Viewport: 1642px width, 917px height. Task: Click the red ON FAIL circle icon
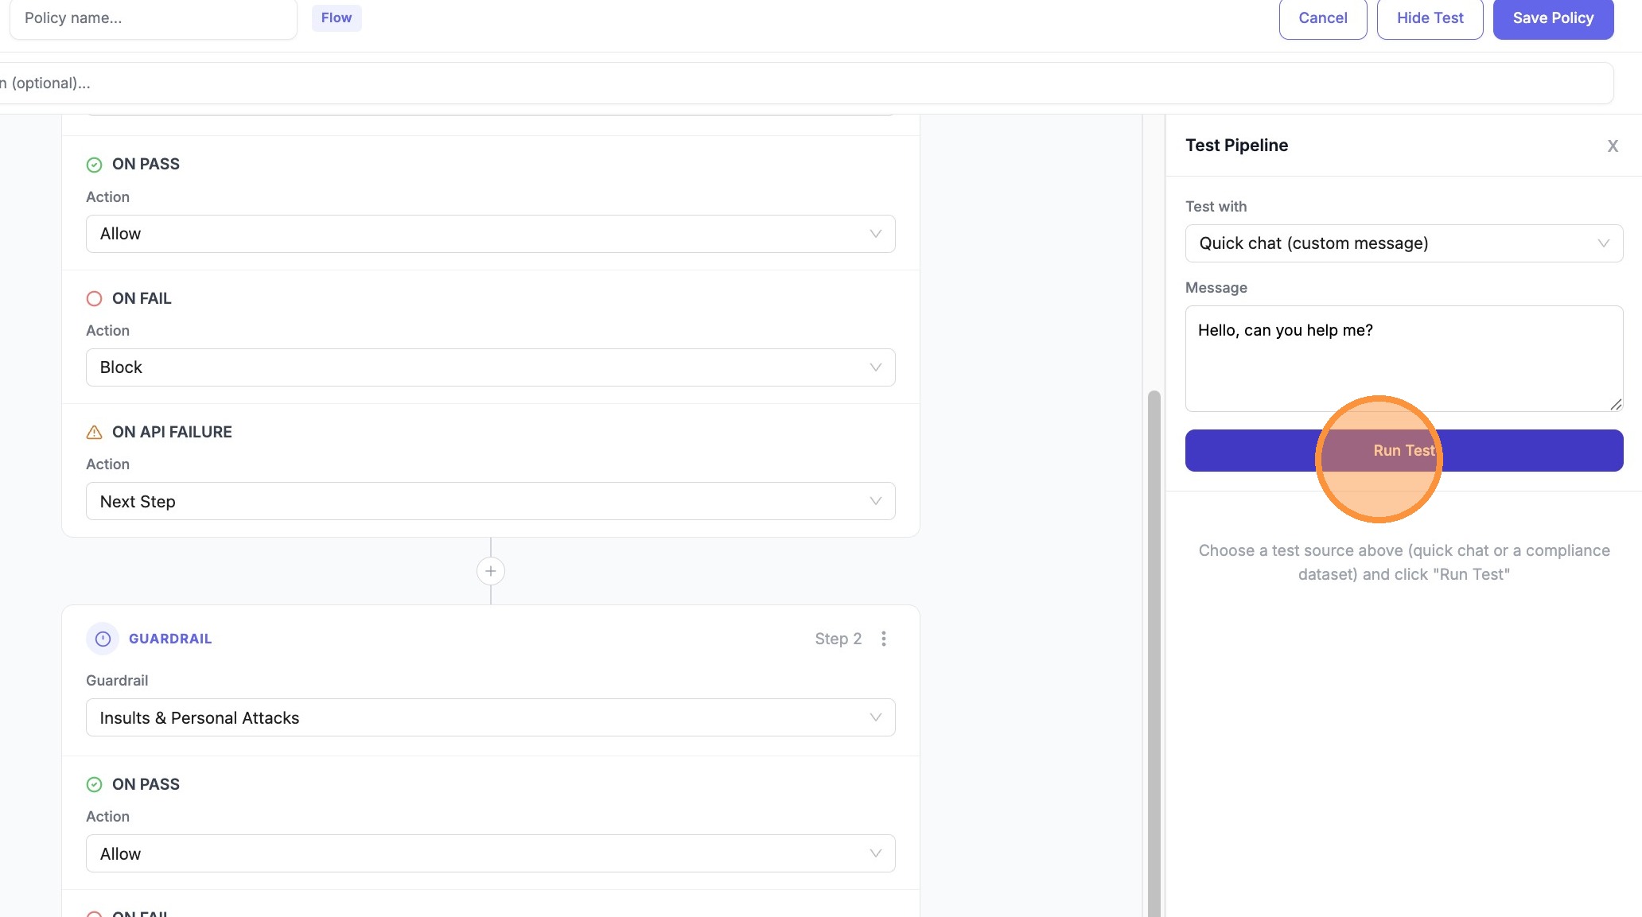[94, 298]
